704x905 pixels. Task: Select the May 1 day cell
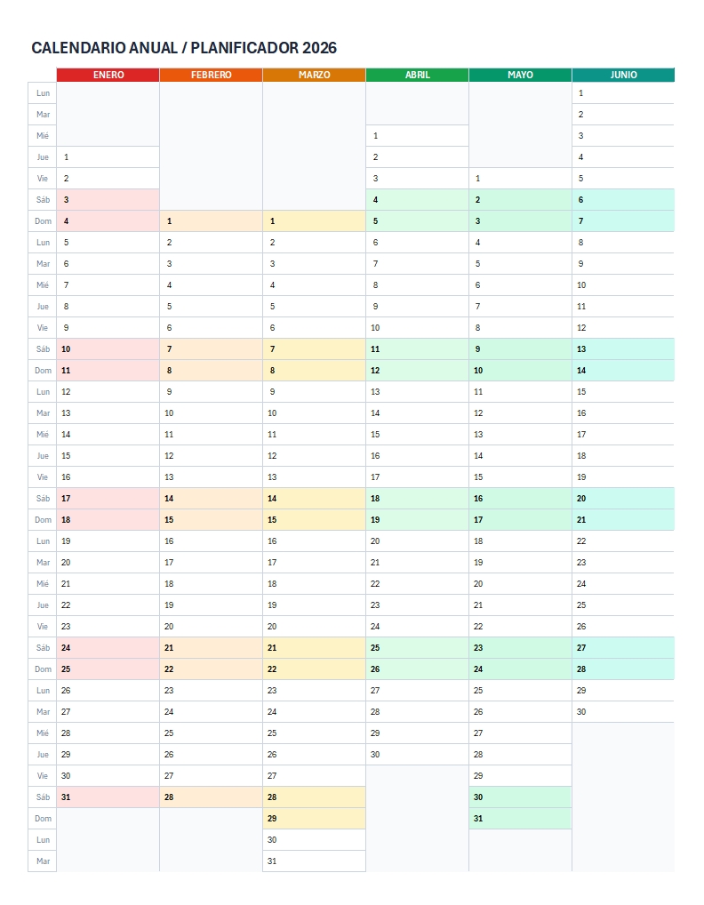pos(520,179)
